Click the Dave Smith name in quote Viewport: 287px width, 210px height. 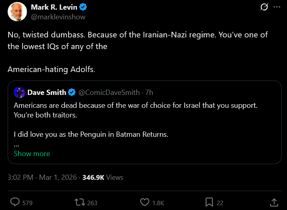[47, 93]
